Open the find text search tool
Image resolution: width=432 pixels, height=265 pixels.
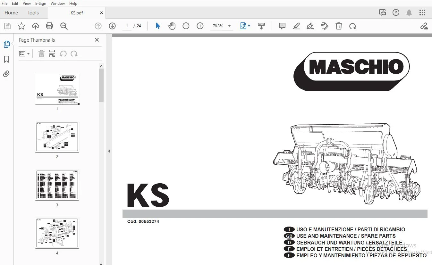click(x=64, y=26)
